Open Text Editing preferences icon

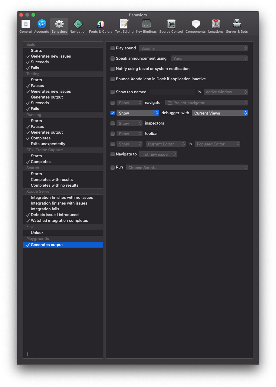[x=124, y=24]
